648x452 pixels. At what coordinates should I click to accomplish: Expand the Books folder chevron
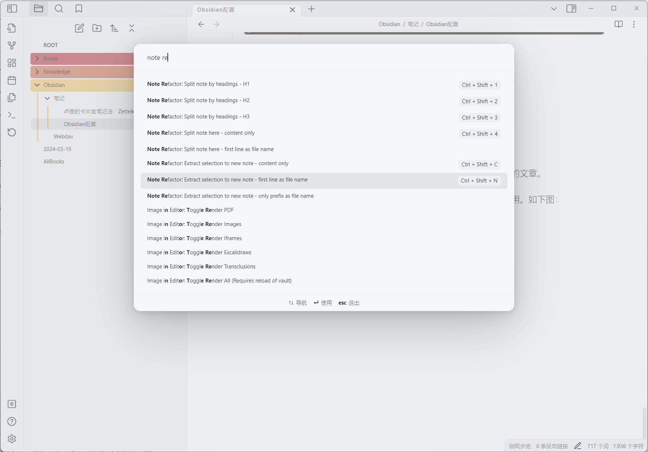(37, 59)
